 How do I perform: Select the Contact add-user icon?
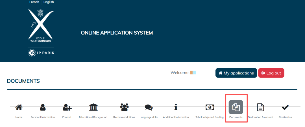67,107
